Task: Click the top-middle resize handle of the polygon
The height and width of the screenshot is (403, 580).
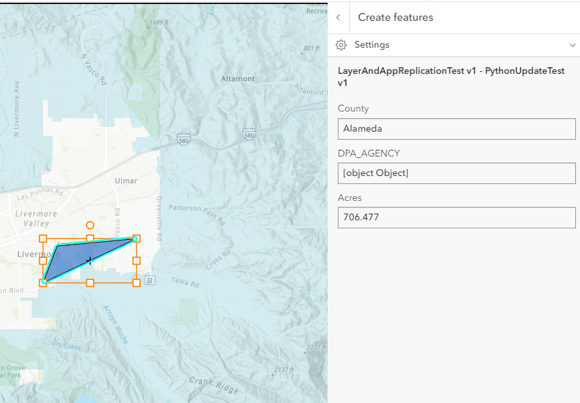Action: [89, 238]
